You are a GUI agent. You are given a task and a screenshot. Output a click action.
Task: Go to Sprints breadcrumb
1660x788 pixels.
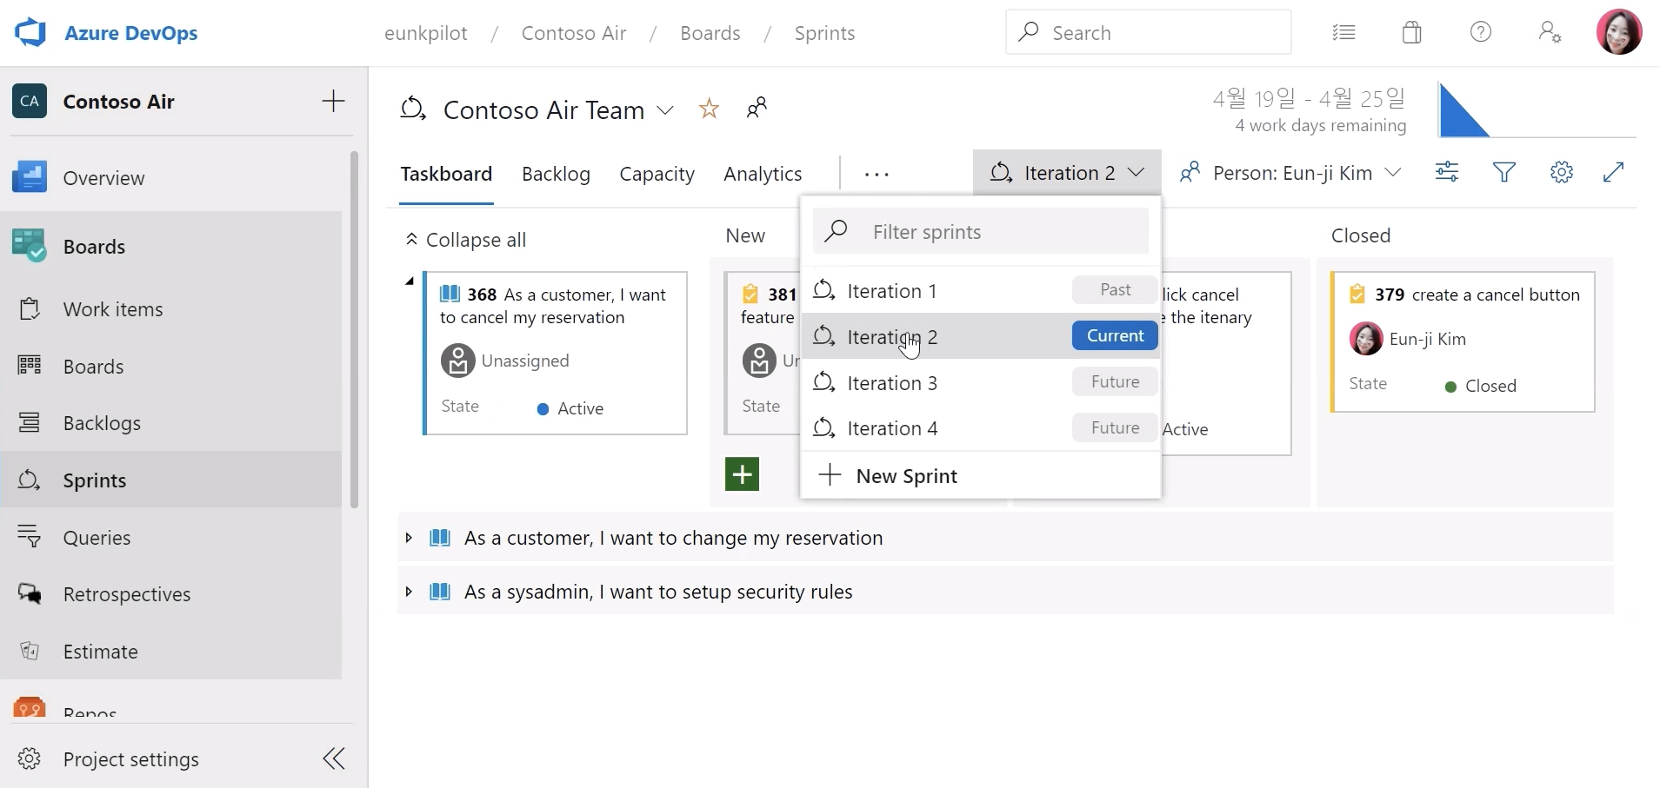click(x=825, y=33)
